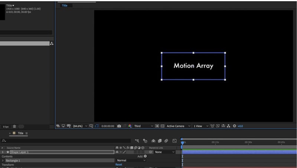
Task: Click the Motion Blur column header icon
Action: coord(136,148)
